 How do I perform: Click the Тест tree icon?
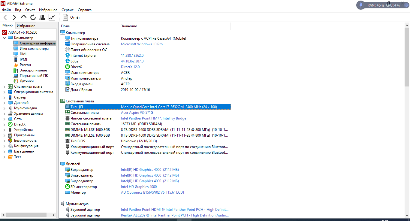click(x=10, y=157)
